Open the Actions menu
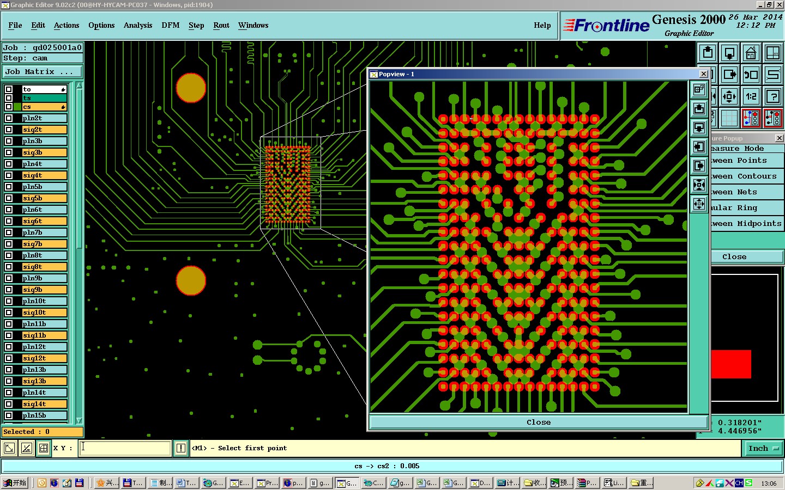785x490 pixels. [67, 25]
